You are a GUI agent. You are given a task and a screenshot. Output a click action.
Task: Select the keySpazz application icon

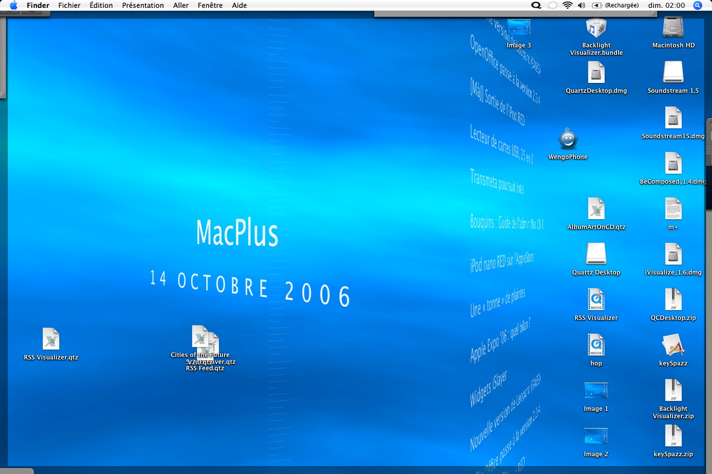point(673,346)
